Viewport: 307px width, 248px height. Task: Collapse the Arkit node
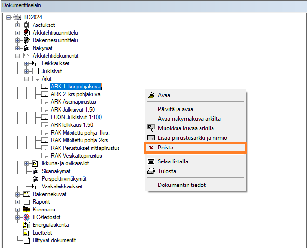(x=27, y=79)
